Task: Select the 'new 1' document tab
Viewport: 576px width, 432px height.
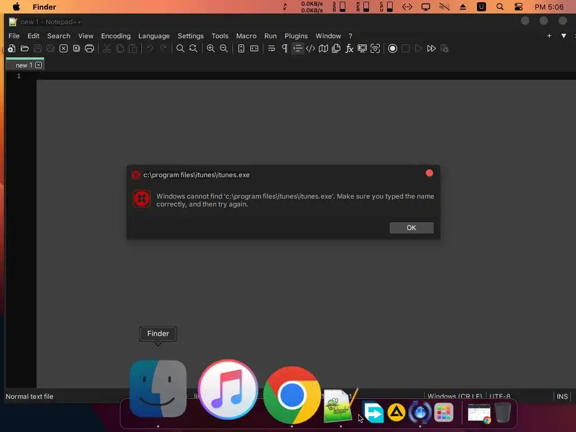Action: coord(24,65)
